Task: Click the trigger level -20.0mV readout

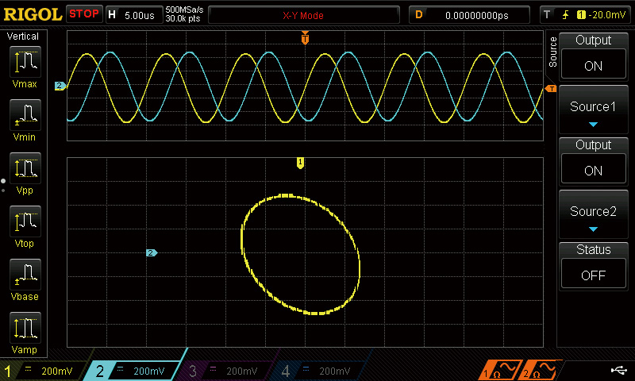Action: pyautogui.click(x=606, y=15)
